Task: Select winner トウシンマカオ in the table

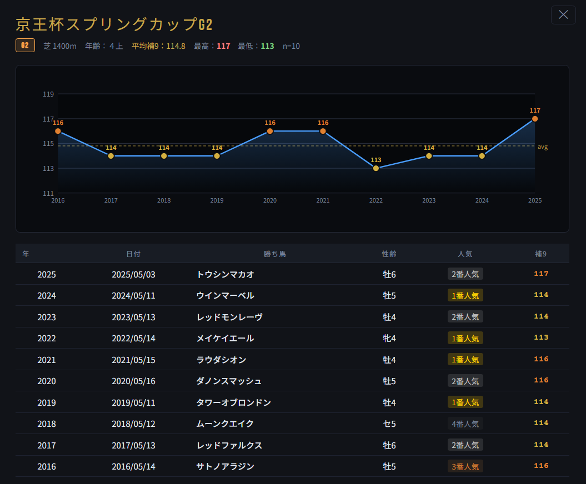Action: click(x=225, y=274)
